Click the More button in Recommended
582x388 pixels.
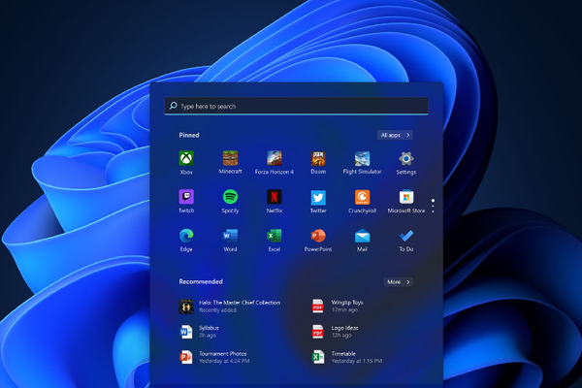(x=398, y=282)
